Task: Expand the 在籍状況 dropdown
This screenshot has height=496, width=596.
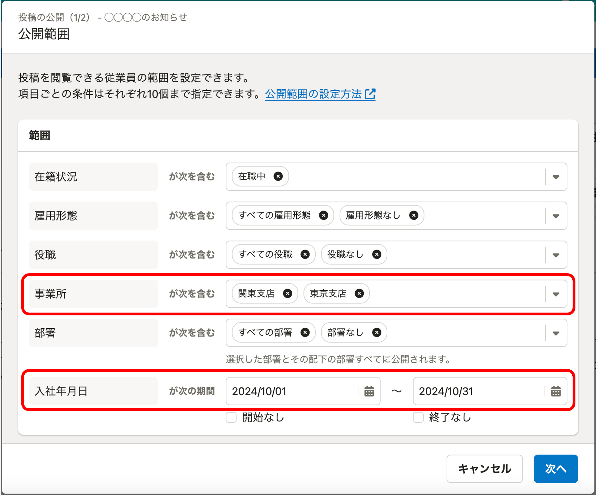Action: point(555,177)
